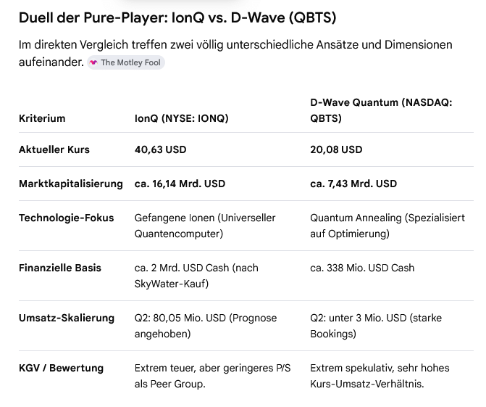
Task: Click the Gefangene Ionen technology cell
Action: point(205,226)
